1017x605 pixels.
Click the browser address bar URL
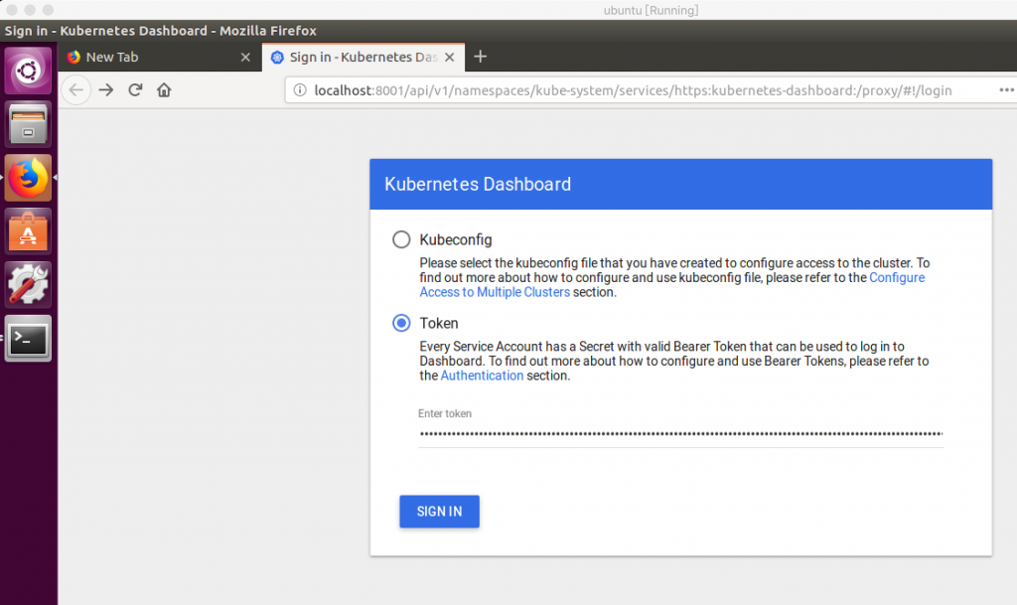click(633, 90)
